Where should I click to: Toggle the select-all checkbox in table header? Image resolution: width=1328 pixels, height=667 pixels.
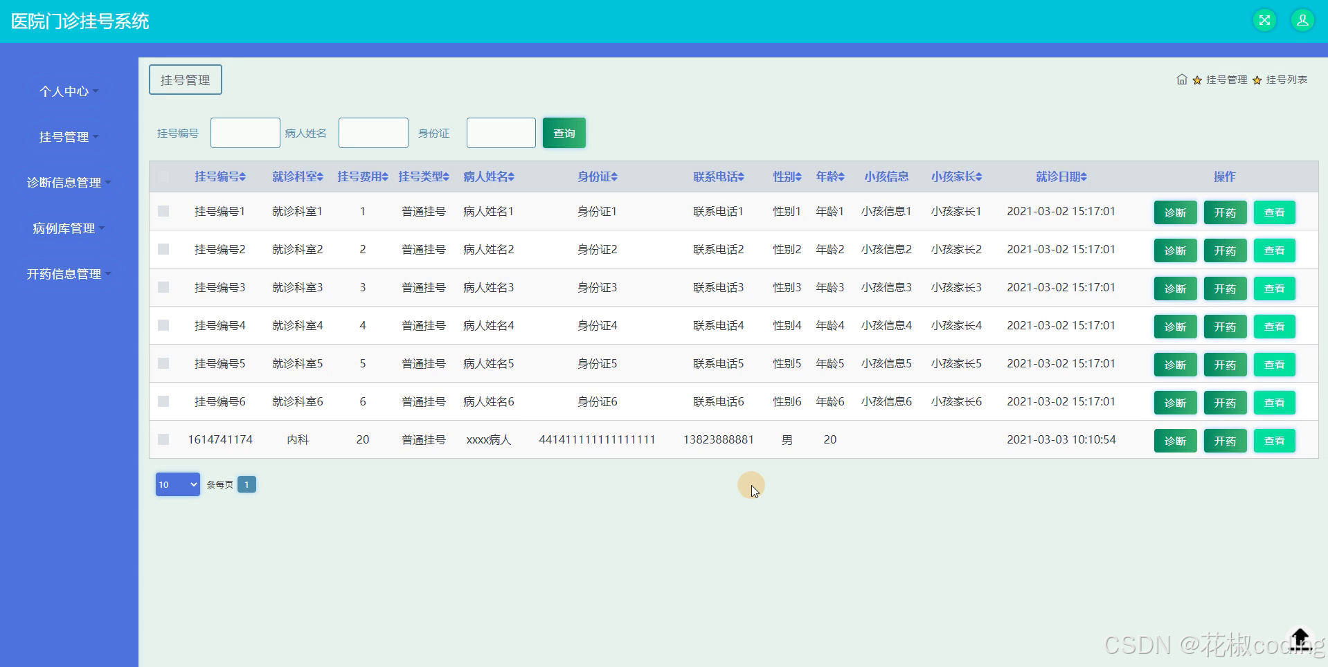(x=163, y=176)
